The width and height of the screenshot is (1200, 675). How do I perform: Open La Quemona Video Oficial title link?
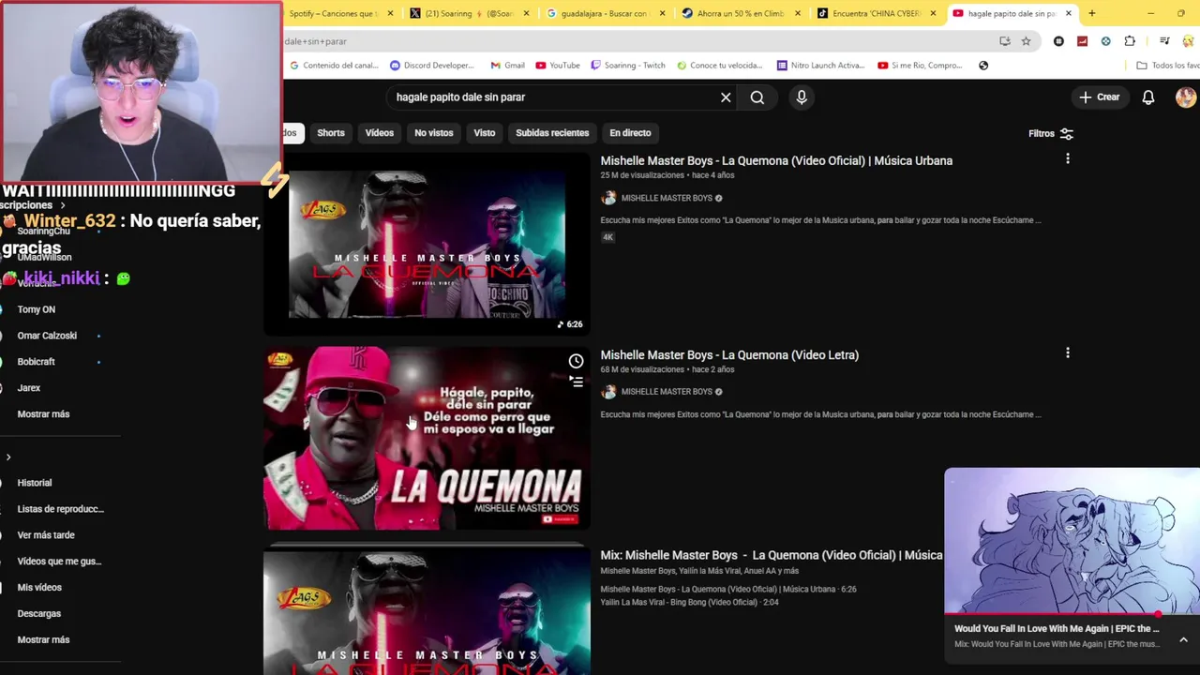776,160
